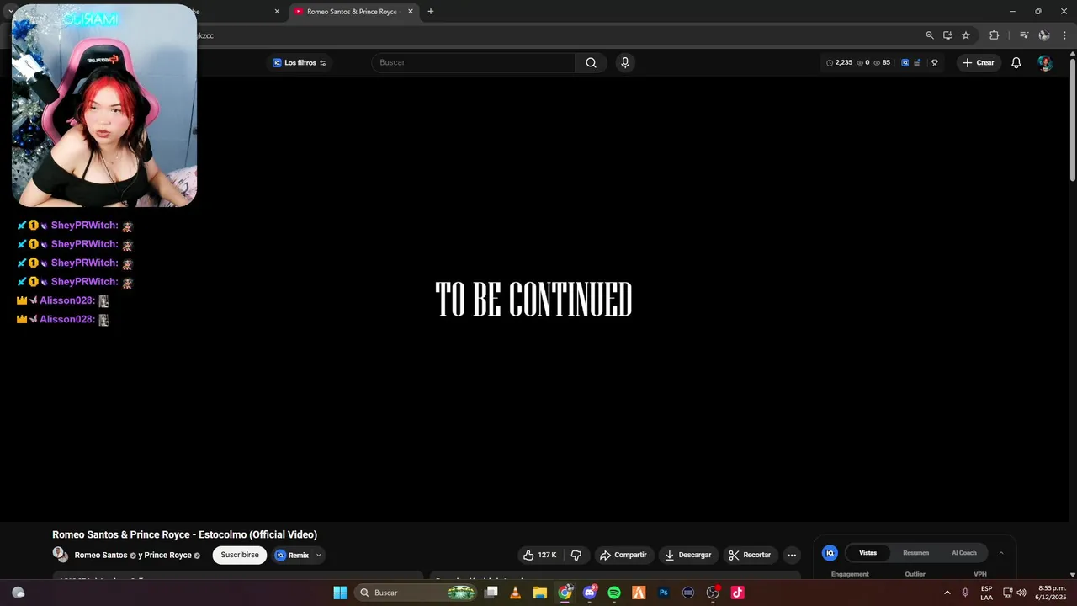
Task: Open volume control in system tray
Action: coord(1021,593)
